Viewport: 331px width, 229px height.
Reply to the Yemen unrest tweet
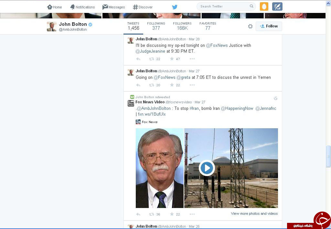click(138, 85)
